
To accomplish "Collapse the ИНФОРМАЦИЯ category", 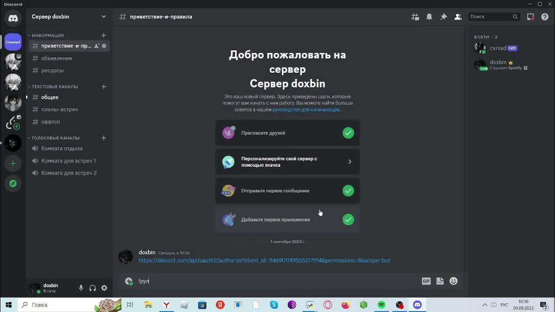I will point(48,36).
